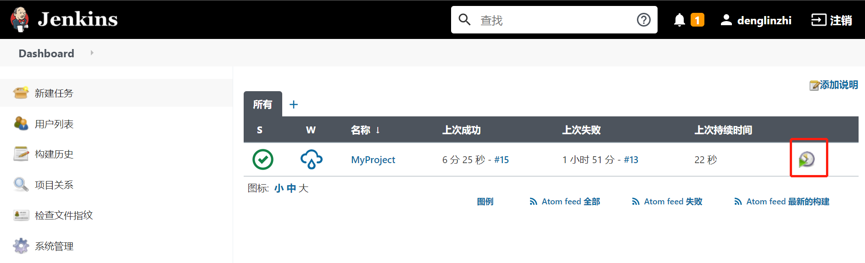Open the search help question-mark icon
The width and height of the screenshot is (865, 263).
pos(643,20)
